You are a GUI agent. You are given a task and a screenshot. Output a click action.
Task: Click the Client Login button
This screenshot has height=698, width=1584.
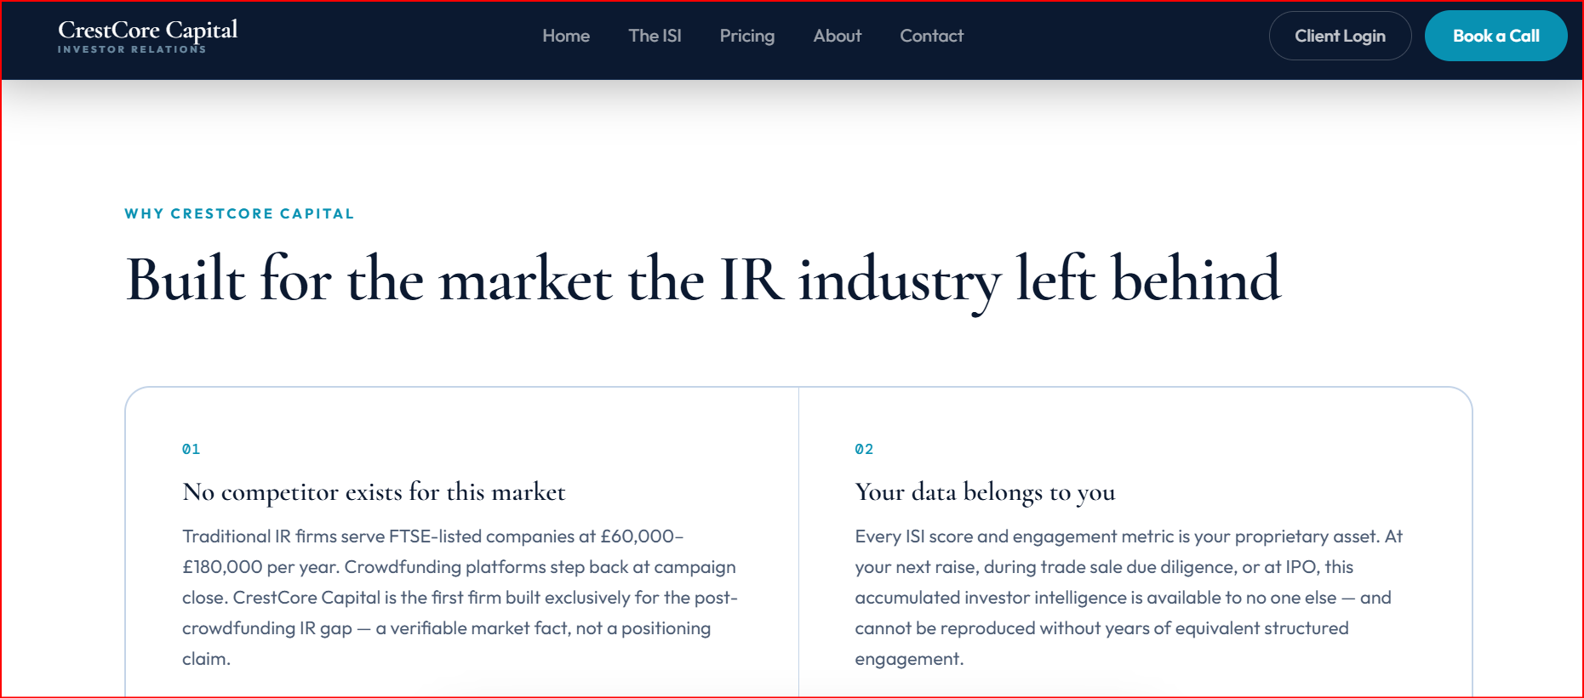pyautogui.click(x=1341, y=36)
